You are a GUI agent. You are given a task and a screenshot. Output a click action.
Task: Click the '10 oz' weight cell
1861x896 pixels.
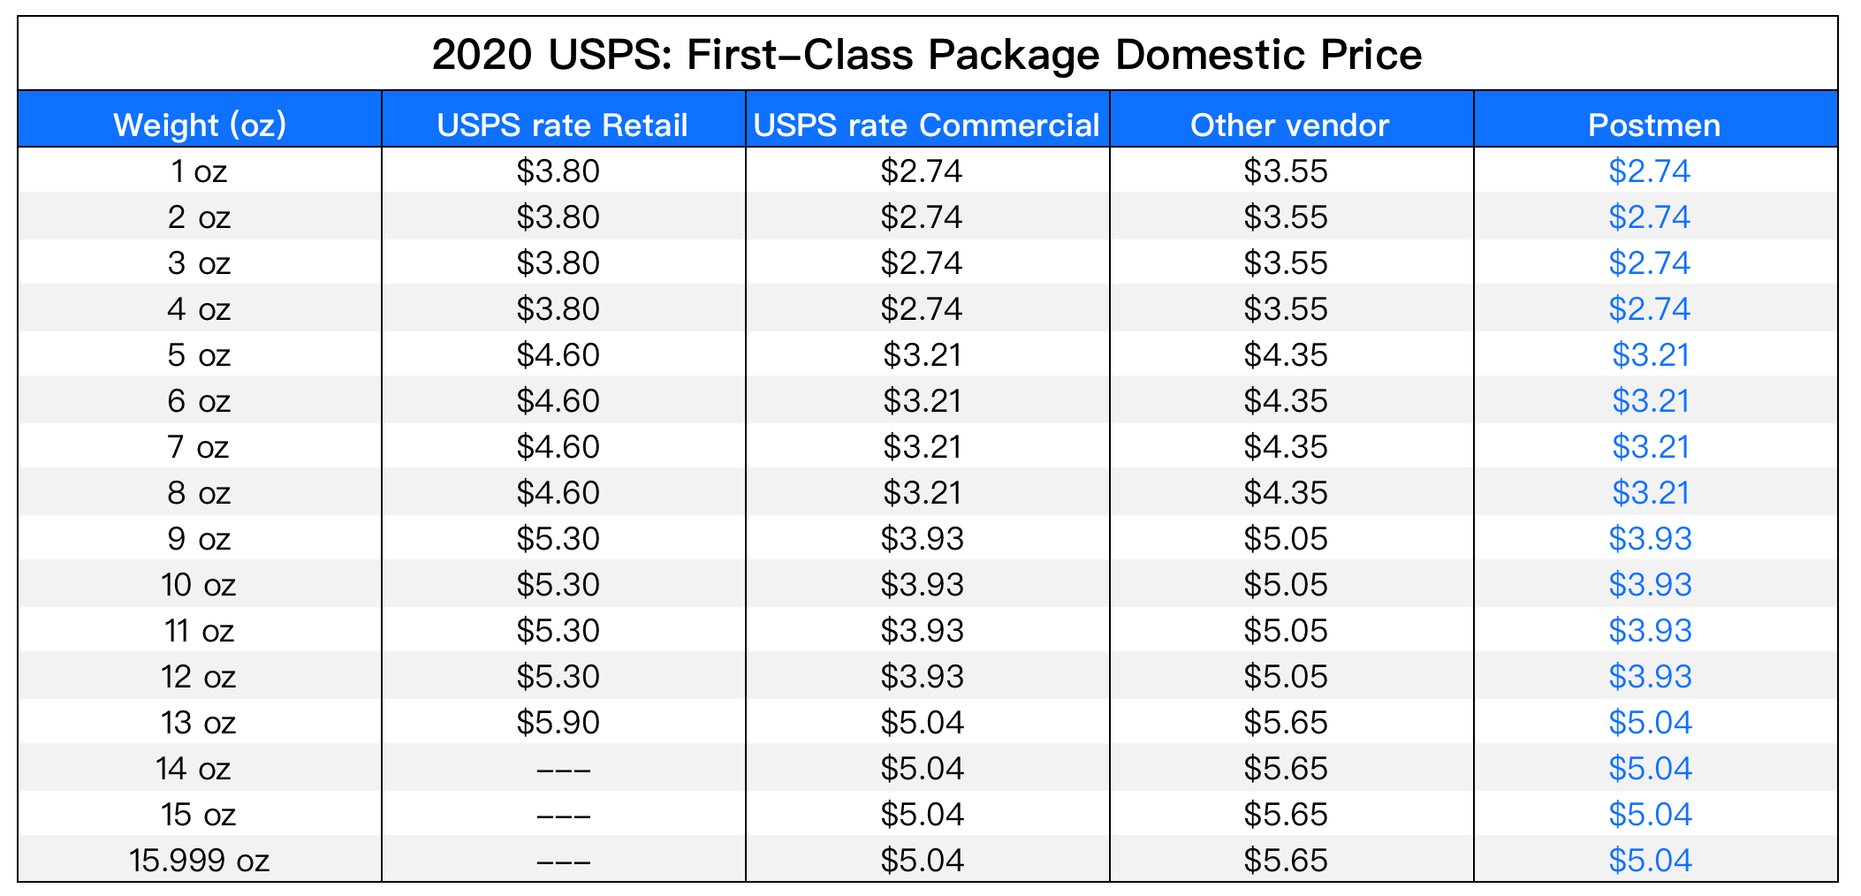coord(199,584)
